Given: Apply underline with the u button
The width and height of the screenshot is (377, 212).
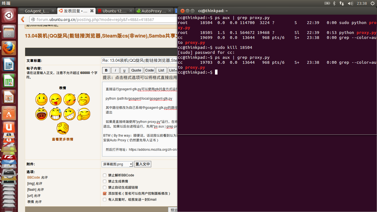Looking at the screenshot, I should click(124, 70).
